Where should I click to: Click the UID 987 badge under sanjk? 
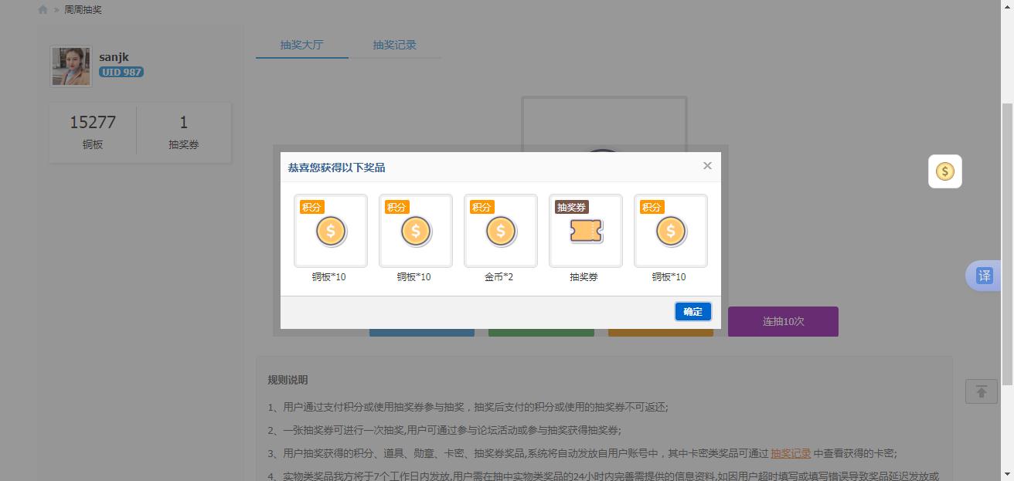coord(121,71)
